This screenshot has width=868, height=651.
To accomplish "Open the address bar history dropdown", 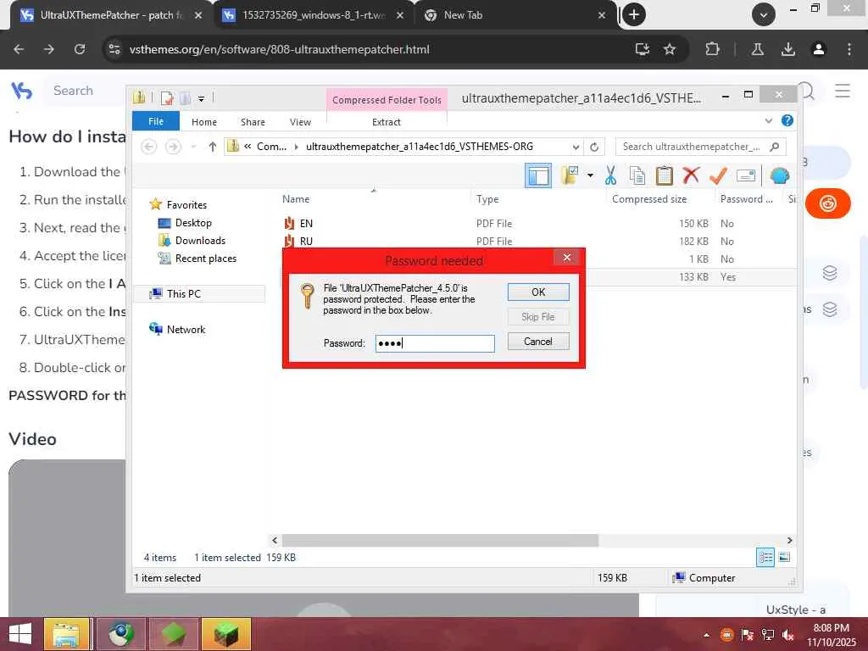I will point(576,147).
